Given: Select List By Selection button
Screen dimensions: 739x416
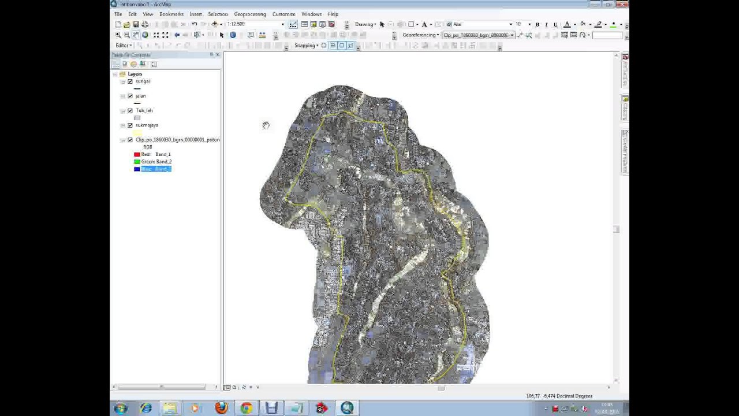Looking at the screenshot, I should [x=143, y=64].
